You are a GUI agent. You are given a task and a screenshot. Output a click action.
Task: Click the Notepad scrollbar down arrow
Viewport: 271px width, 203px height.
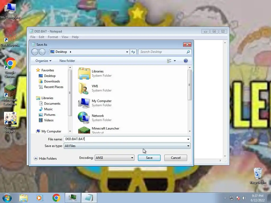225,156
